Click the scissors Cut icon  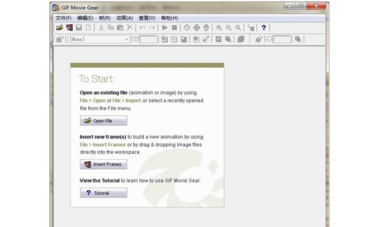click(x=101, y=27)
